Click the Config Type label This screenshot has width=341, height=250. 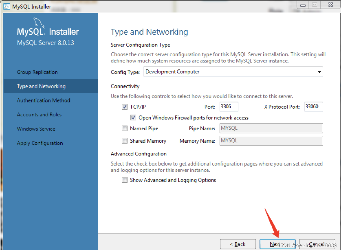[x=125, y=72]
